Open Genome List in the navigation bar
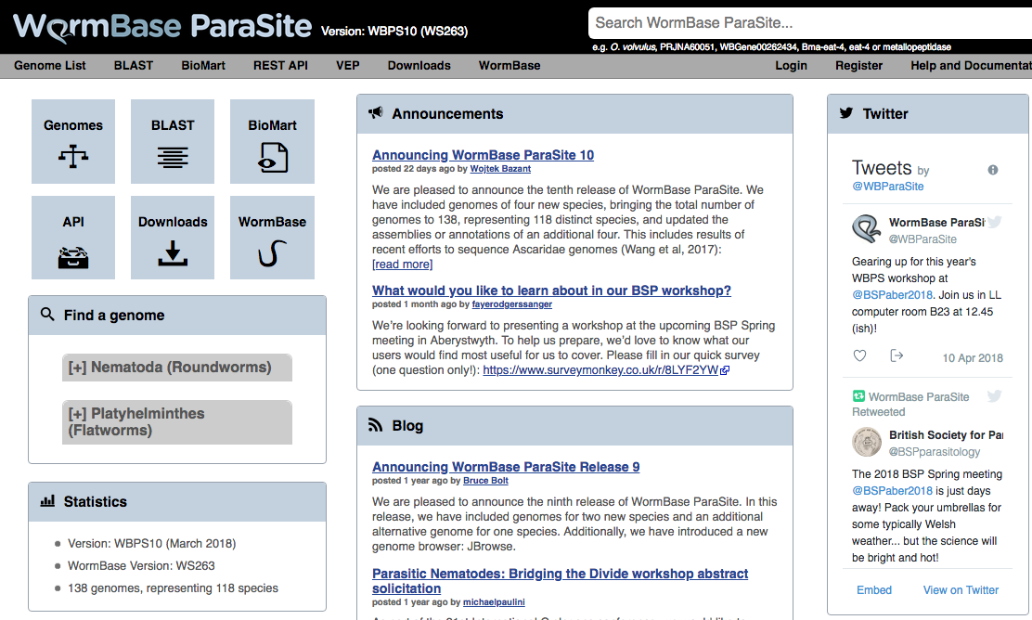The width and height of the screenshot is (1032, 620). [x=50, y=66]
